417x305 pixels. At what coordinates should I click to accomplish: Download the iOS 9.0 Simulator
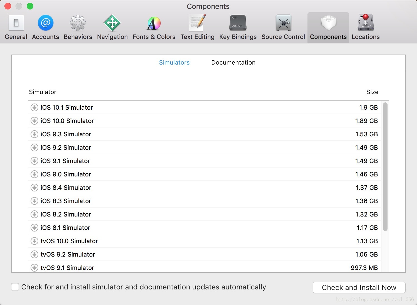(34, 174)
